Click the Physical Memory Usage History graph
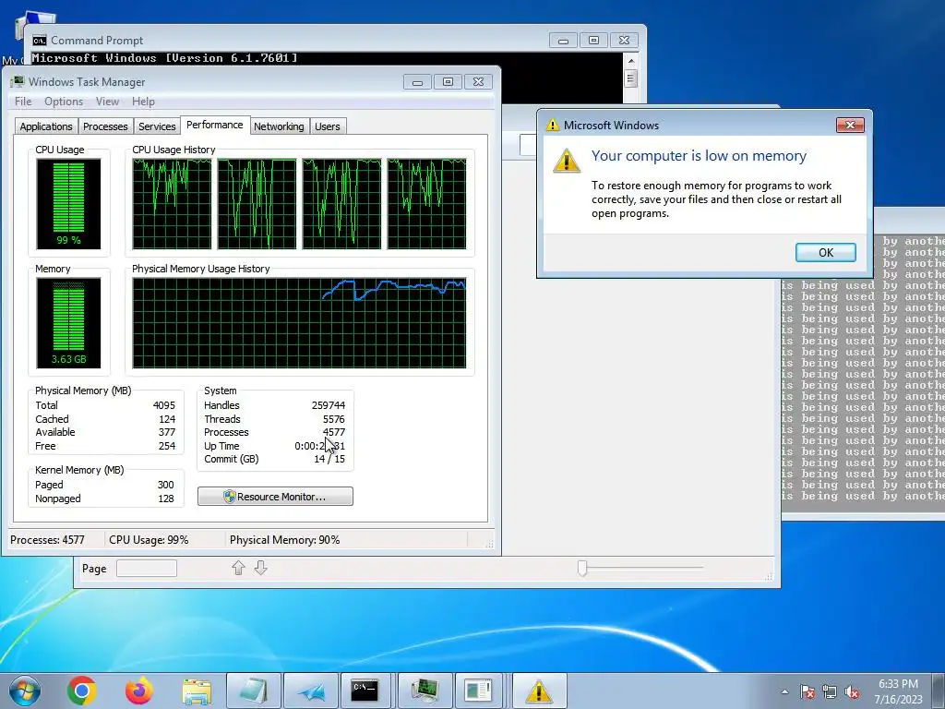The image size is (945, 709). (x=299, y=322)
